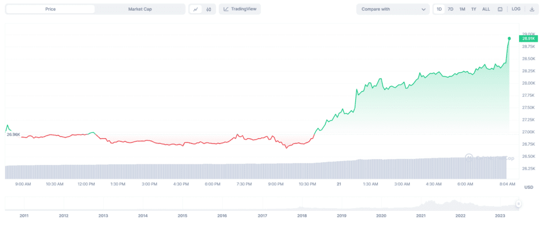Image resolution: width=548 pixels, height=227 pixels.
Task: Click the 12:00 PM axis label
Action: tap(86, 184)
